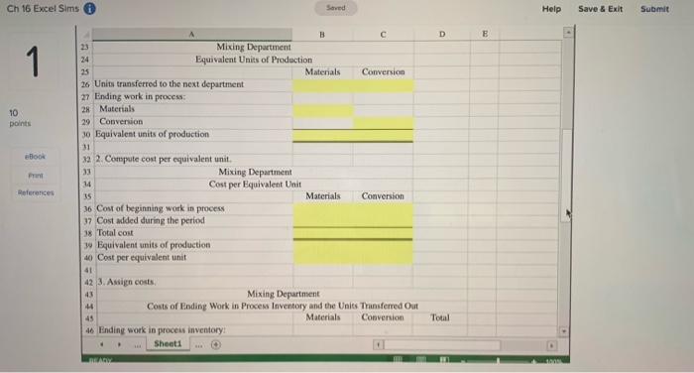Select yellow Conversion cell in row 29
Screen dimensions: 694x373
point(384,122)
